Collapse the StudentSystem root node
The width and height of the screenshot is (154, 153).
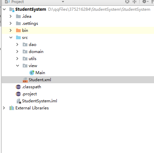click(x=4, y=9)
